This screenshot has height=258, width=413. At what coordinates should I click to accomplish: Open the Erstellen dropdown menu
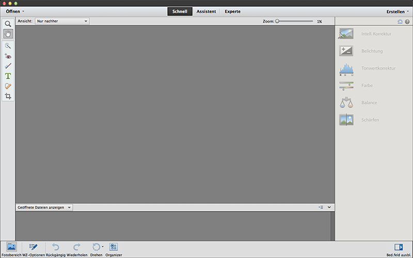[x=398, y=11]
